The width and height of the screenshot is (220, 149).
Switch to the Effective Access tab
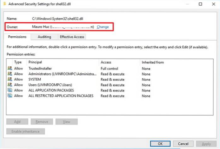pyautogui.click(x=72, y=37)
